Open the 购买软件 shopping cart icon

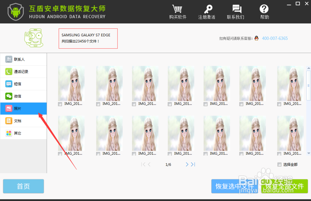click(x=177, y=9)
